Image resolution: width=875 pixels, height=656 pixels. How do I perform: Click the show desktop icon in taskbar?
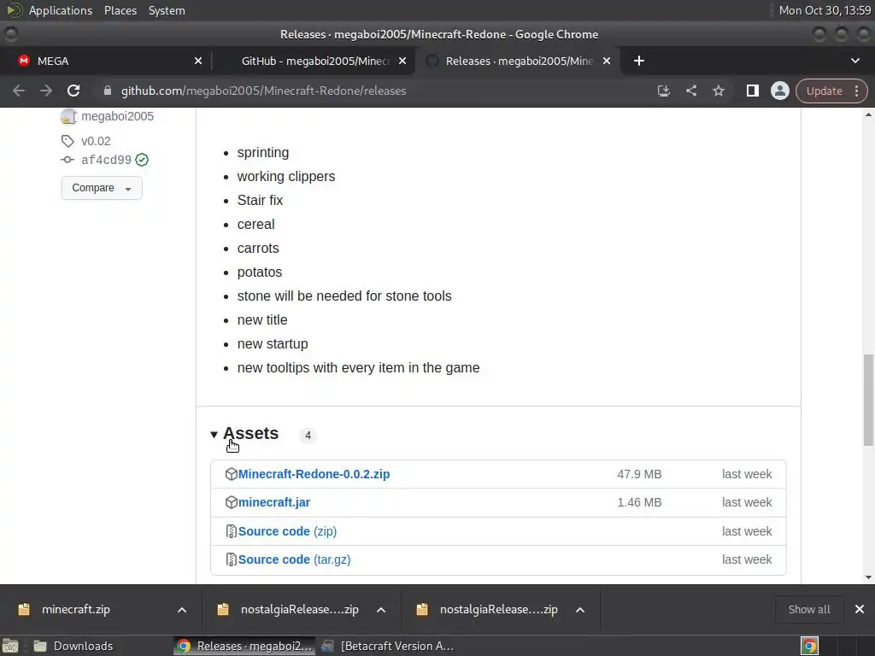[x=10, y=646]
